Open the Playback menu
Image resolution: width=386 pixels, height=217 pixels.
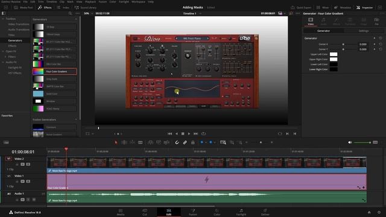pyautogui.click(x=90, y=2)
